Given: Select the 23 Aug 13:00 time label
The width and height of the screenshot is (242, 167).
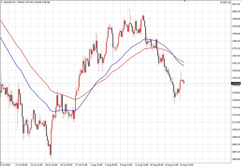Looking at the screenshot, I should pos(187,165).
